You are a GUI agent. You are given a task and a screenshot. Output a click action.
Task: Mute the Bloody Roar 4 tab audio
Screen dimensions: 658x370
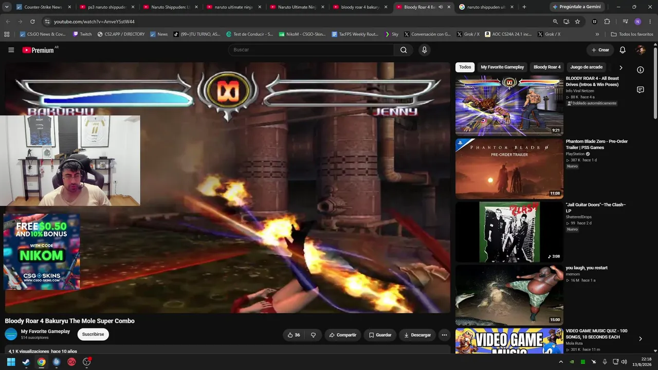(x=441, y=7)
